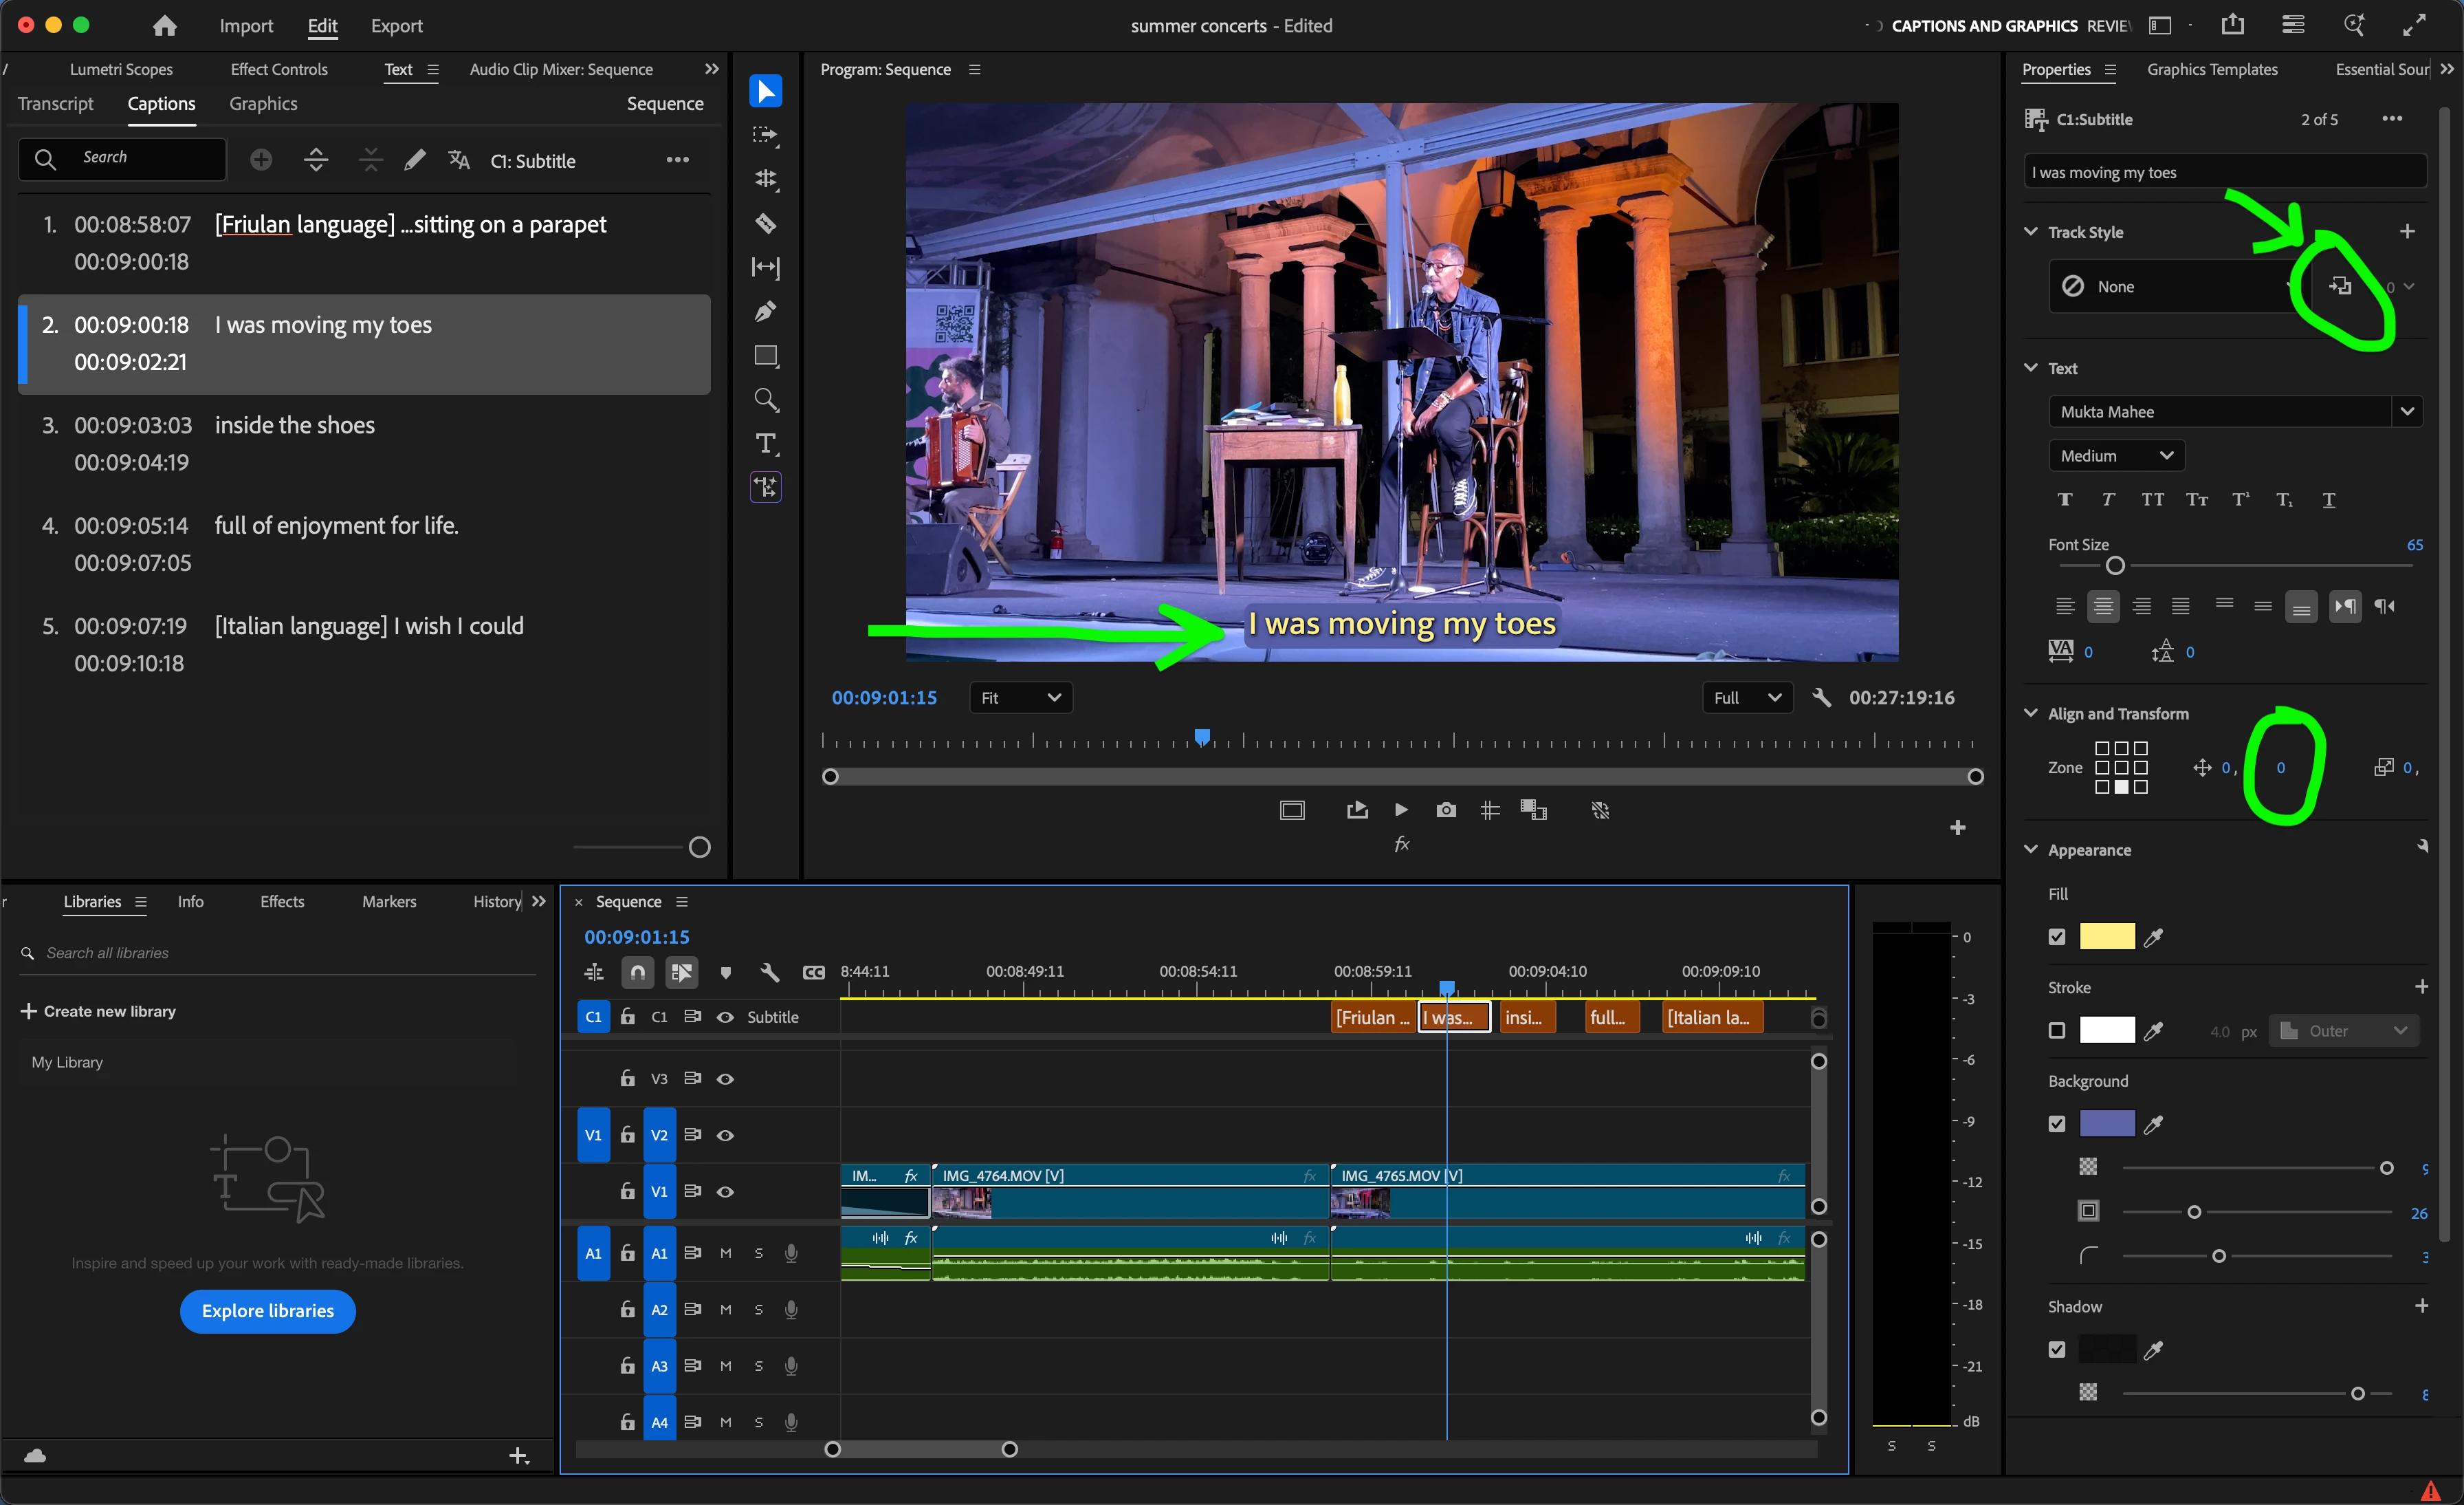The height and width of the screenshot is (1505, 2464).
Task: Select the Pen tool in toolbar
Action: 765,311
